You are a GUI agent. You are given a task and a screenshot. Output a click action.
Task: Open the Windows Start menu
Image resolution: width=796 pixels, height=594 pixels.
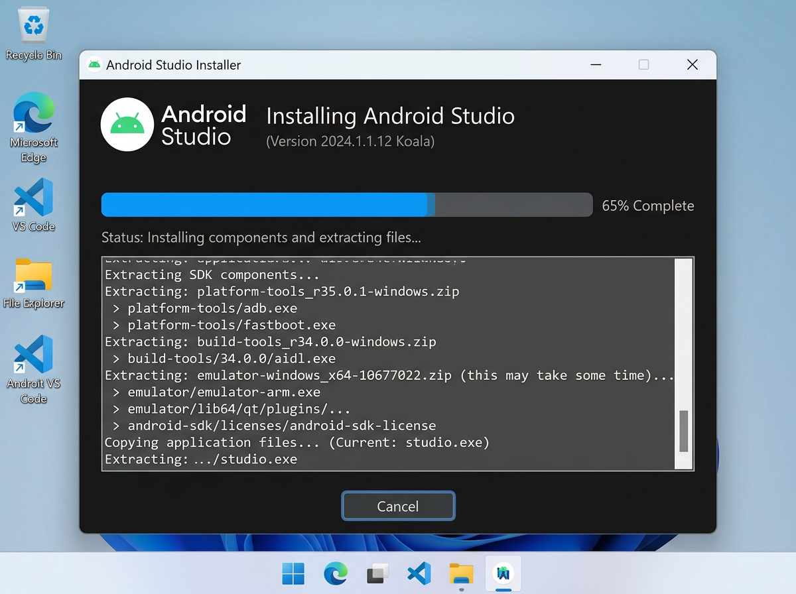(x=293, y=573)
